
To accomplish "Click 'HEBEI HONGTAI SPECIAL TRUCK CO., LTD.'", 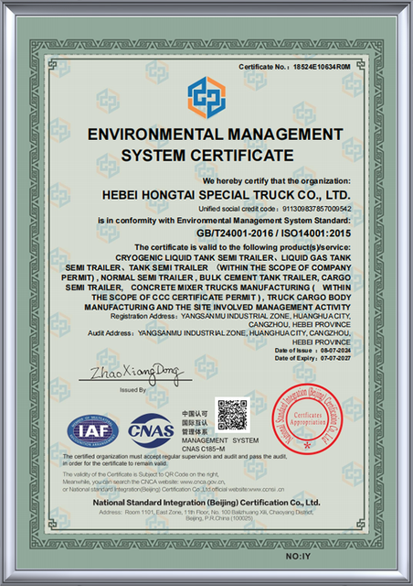I will 226,195.
